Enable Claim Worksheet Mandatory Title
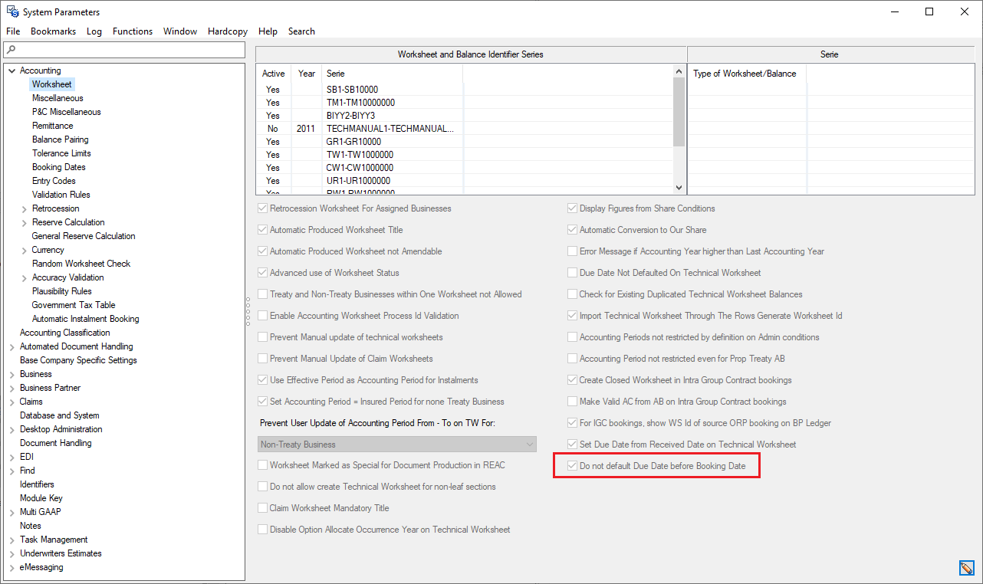 point(262,507)
